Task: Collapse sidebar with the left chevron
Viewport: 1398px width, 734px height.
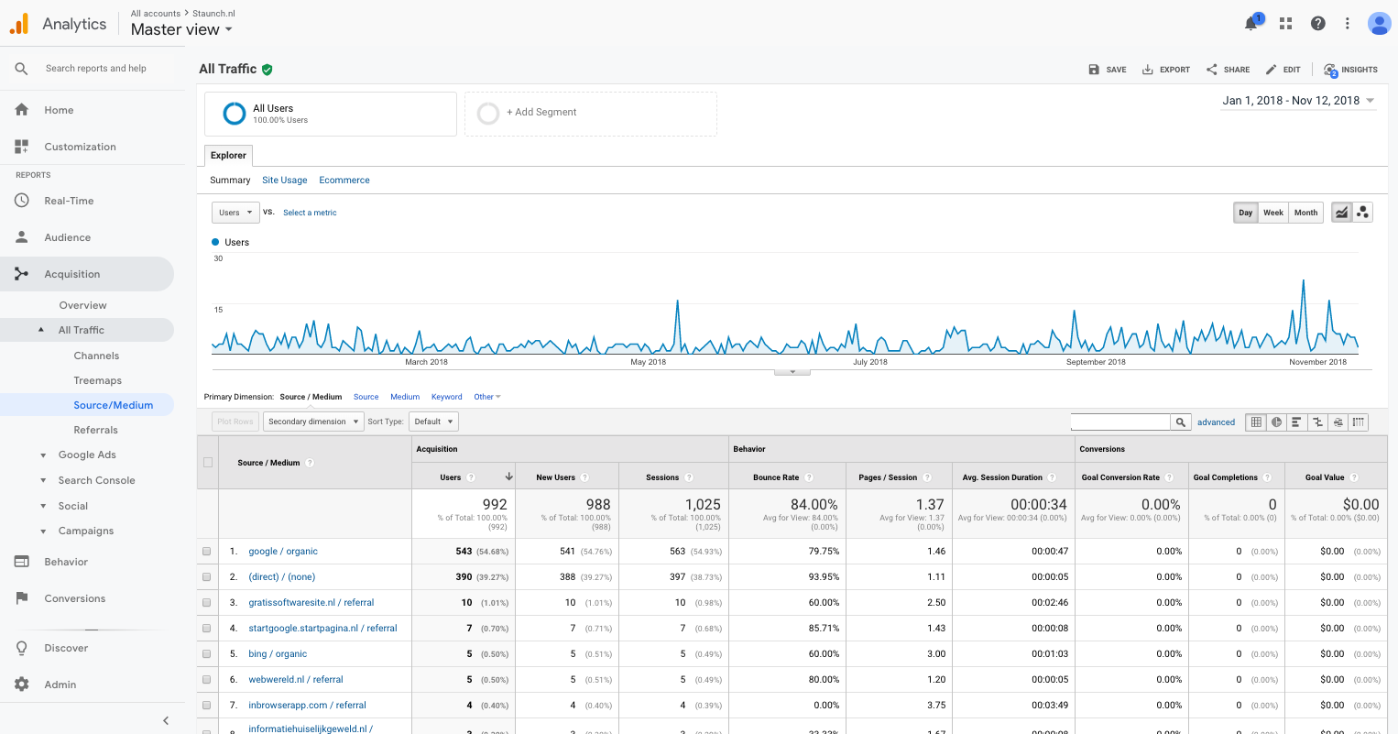Action: pos(166,721)
